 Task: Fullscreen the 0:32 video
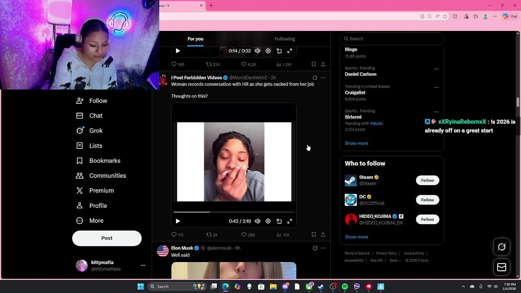pyautogui.click(x=290, y=51)
